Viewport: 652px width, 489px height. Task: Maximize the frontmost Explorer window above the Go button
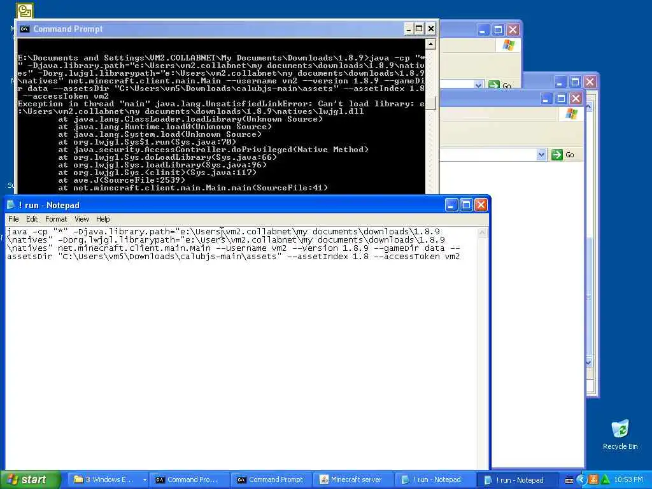pos(561,99)
